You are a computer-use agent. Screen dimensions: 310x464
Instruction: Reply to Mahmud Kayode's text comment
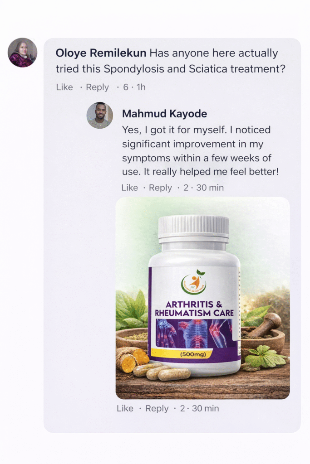(160, 188)
